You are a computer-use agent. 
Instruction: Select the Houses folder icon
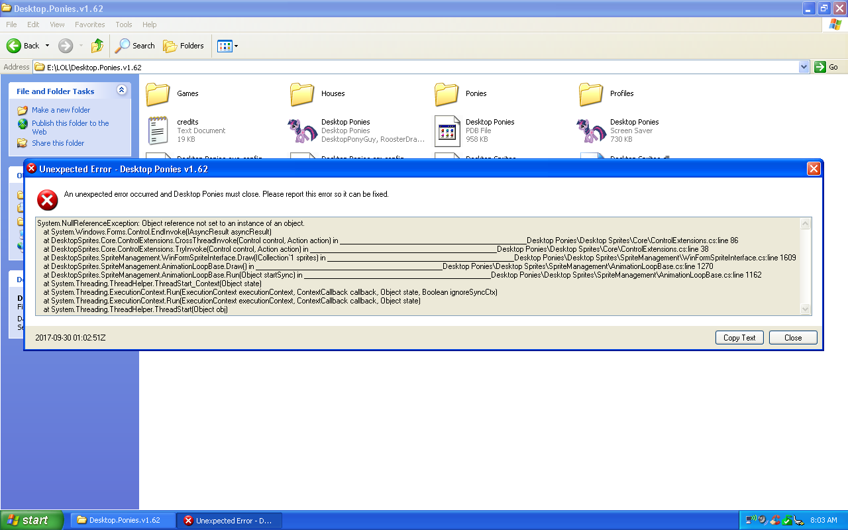pos(303,94)
